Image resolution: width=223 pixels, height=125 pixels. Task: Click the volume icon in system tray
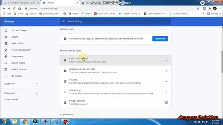pyautogui.click(x=207, y=122)
